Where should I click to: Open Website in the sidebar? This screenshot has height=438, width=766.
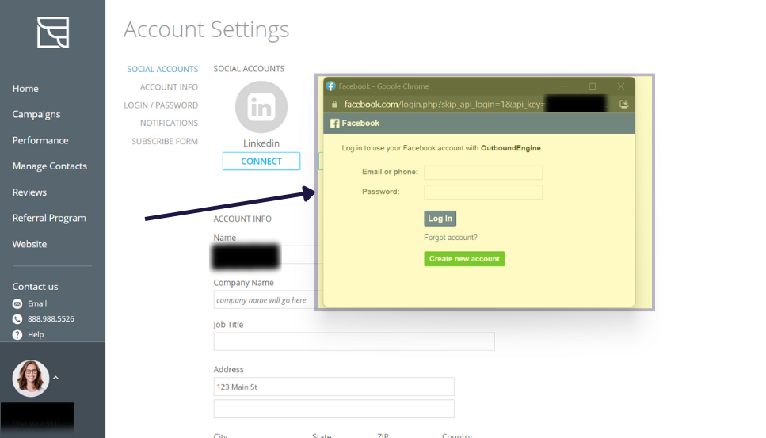(x=29, y=244)
